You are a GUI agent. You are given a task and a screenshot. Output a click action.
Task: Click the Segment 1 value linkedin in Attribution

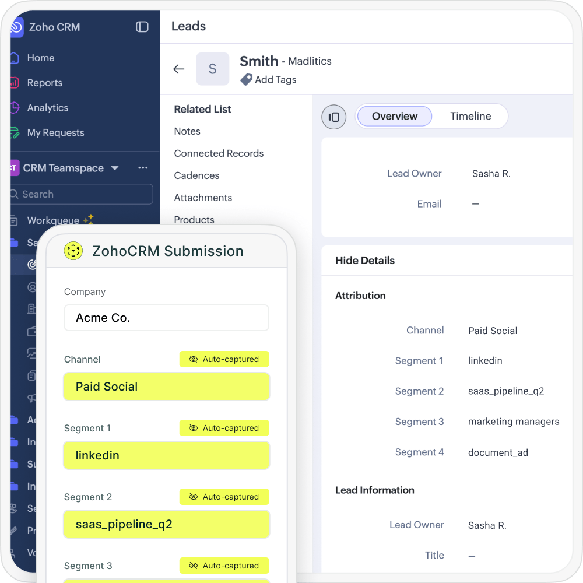[485, 361]
